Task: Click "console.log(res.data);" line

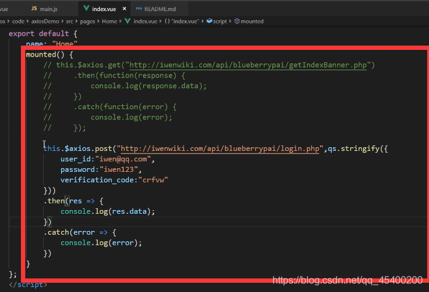Action: coord(107,211)
